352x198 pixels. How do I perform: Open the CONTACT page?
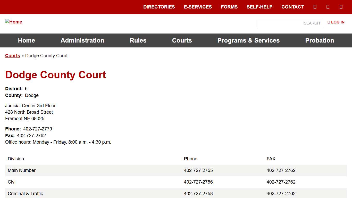click(x=292, y=7)
